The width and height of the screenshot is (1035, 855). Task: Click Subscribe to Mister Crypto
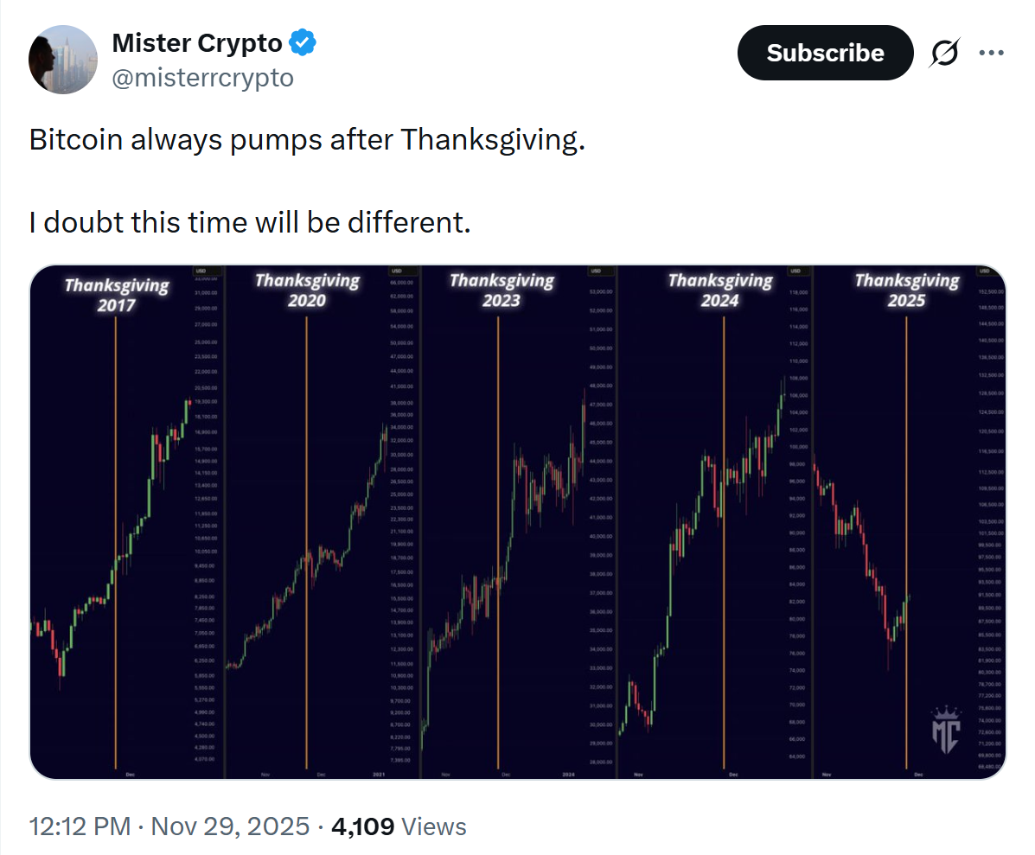click(824, 53)
